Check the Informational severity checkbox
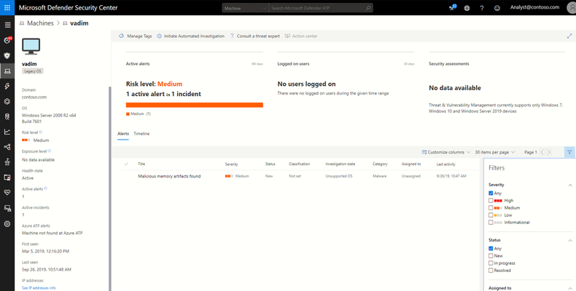 [491, 223]
